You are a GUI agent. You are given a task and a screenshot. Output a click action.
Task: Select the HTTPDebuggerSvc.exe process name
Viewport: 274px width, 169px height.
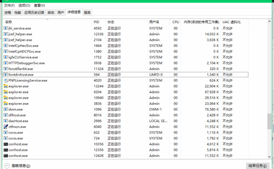[27, 63]
